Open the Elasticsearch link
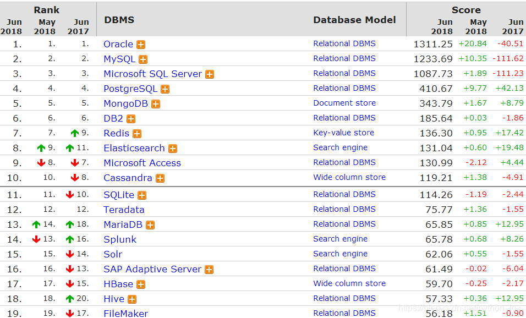 pos(134,148)
